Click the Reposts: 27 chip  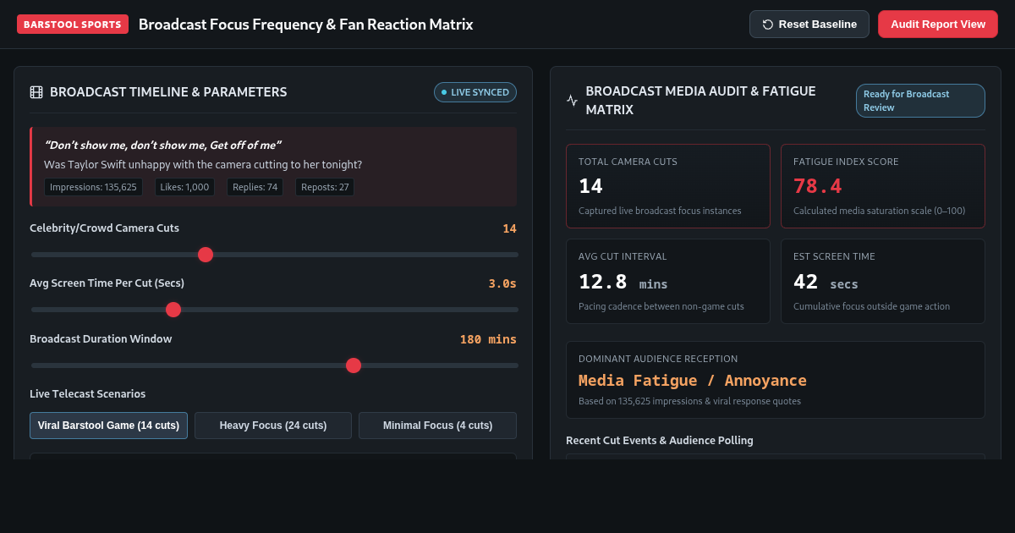(325, 187)
